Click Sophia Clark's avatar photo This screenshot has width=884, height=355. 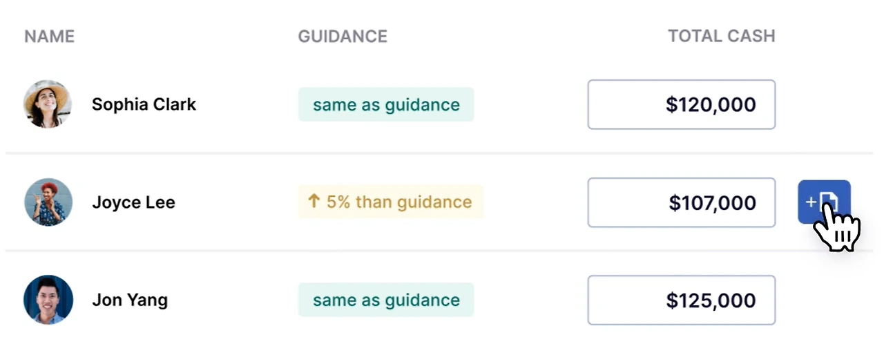pos(48,104)
